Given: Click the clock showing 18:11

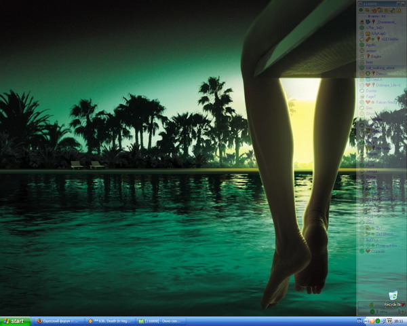Looking at the screenshot, I should coord(399,321).
